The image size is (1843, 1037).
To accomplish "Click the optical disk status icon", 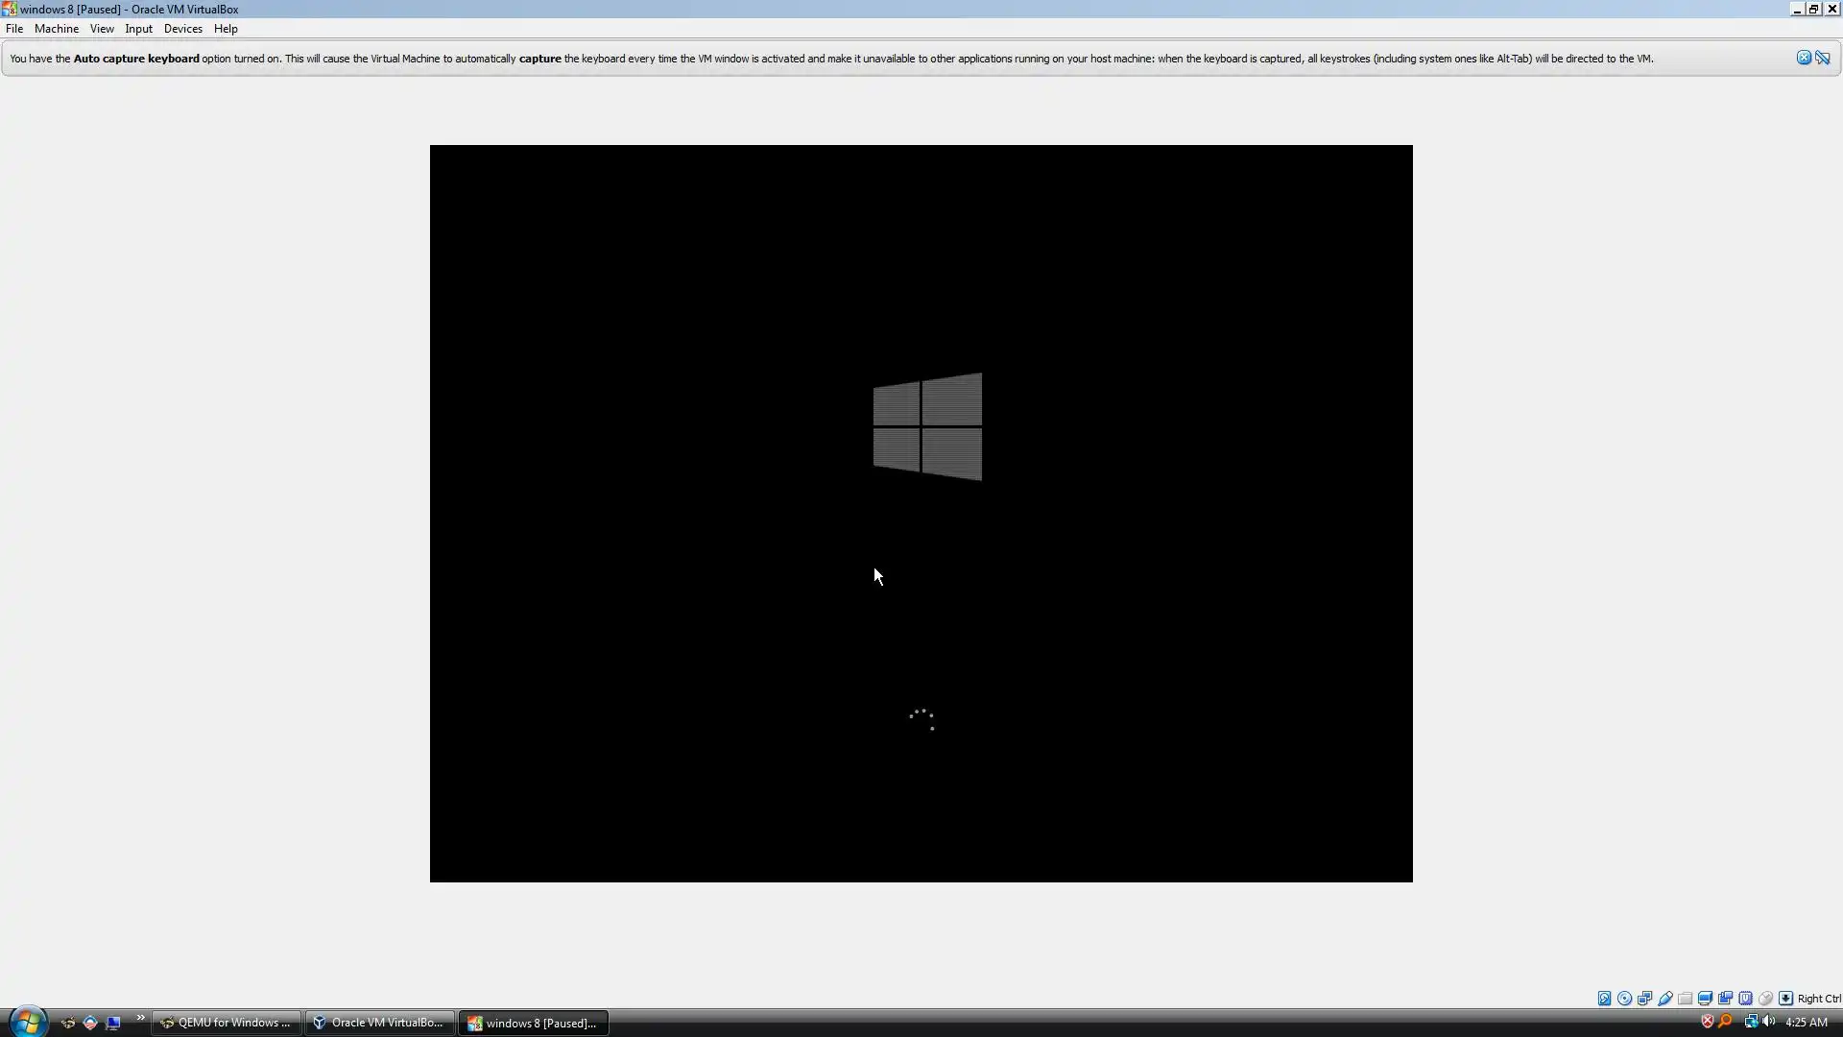I will [x=1624, y=999].
